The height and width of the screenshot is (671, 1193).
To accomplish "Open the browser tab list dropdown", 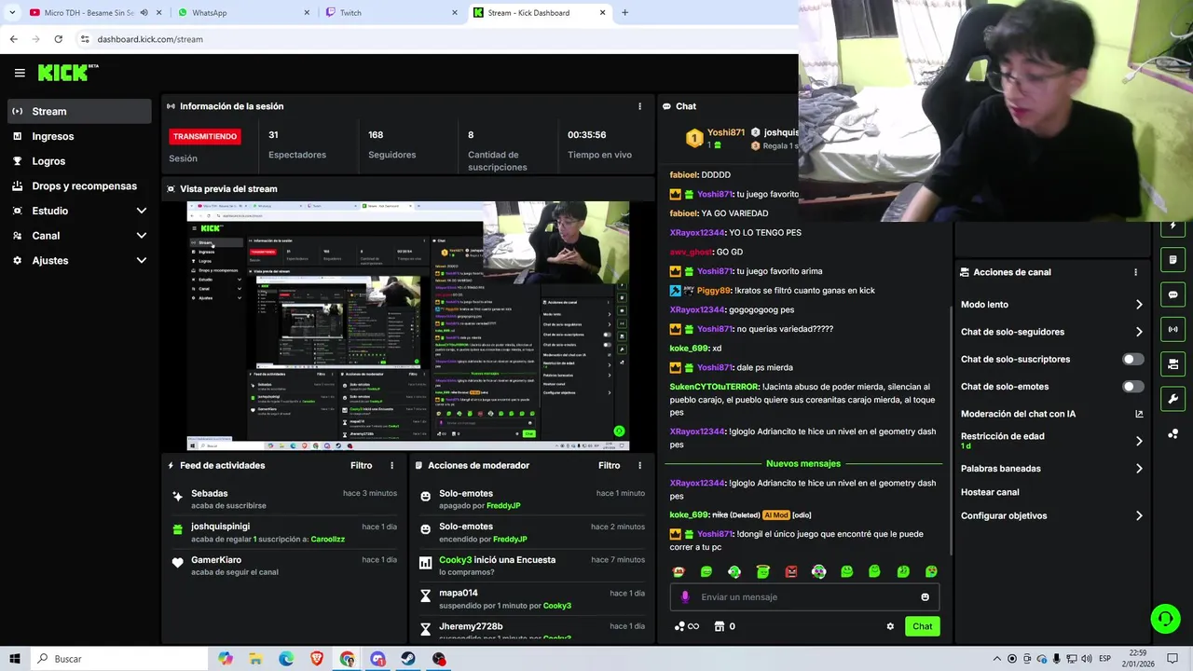I will pos(12,13).
